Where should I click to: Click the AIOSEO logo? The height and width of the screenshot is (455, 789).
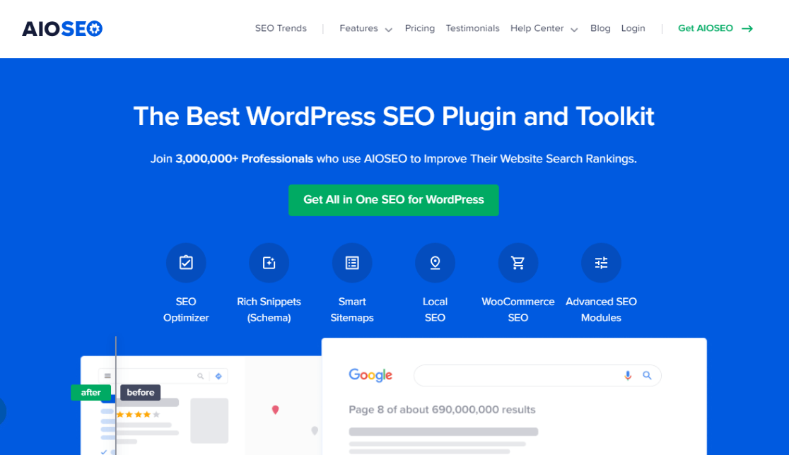pyautogui.click(x=62, y=28)
